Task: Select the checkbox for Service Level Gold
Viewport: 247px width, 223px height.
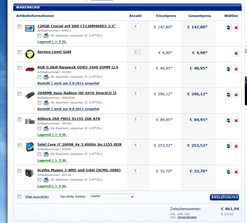Action: click(x=19, y=52)
